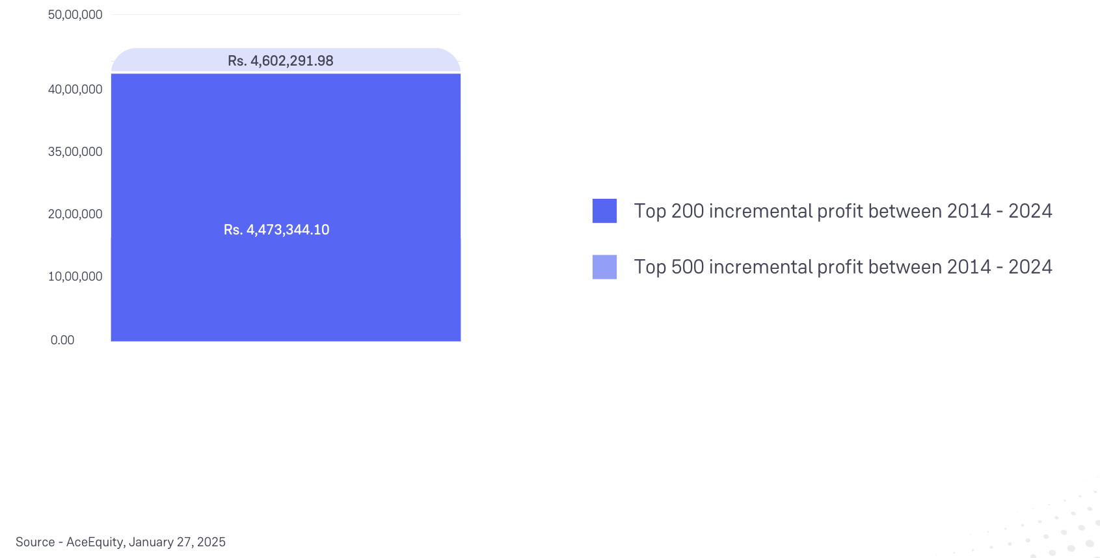Click the 40,00,000 axis label
The height and width of the screenshot is (558, 1100).
75,90
